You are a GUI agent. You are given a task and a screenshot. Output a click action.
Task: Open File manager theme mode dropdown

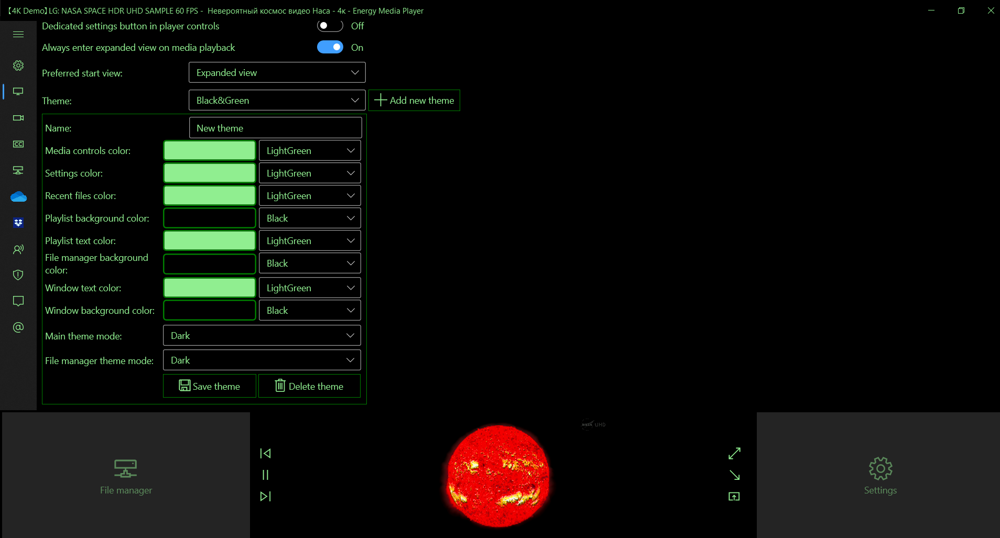(x=262, y=360)
